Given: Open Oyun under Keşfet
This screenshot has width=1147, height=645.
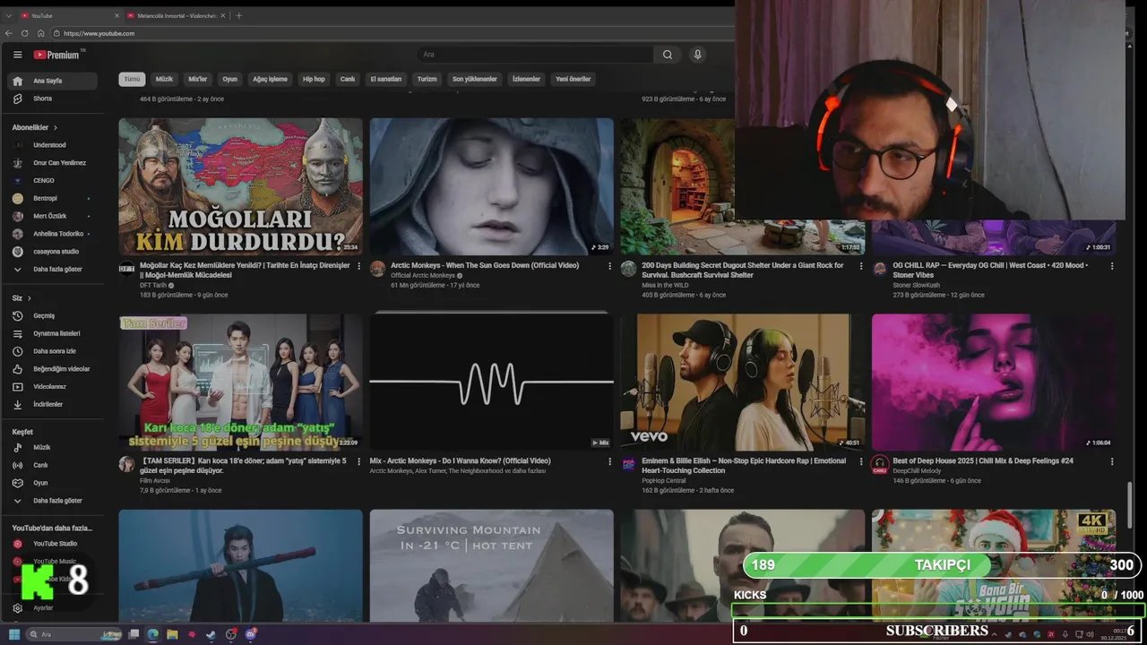Looking at the screenshot, I should tap(52, 483).
